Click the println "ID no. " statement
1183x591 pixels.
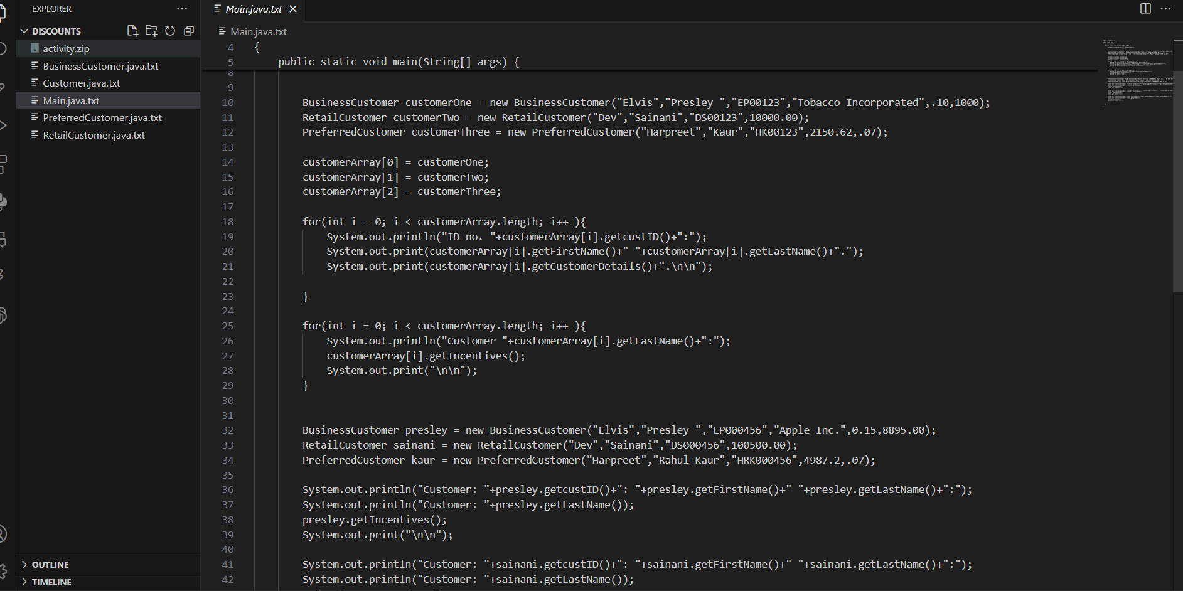[x=517, y=237]
